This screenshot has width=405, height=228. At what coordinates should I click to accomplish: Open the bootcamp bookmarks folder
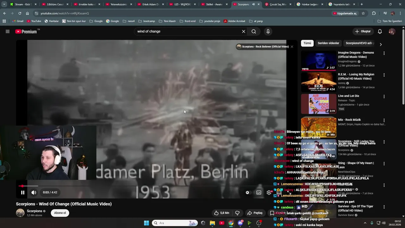tap(146, 21)
